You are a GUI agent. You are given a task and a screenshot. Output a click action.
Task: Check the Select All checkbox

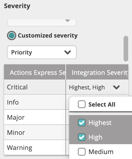click(82, 104)
